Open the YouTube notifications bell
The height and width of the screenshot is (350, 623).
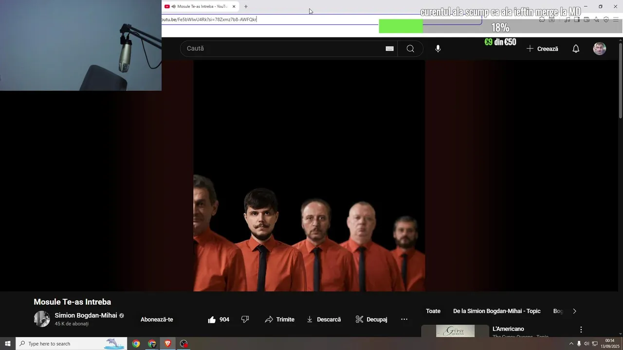576,49
